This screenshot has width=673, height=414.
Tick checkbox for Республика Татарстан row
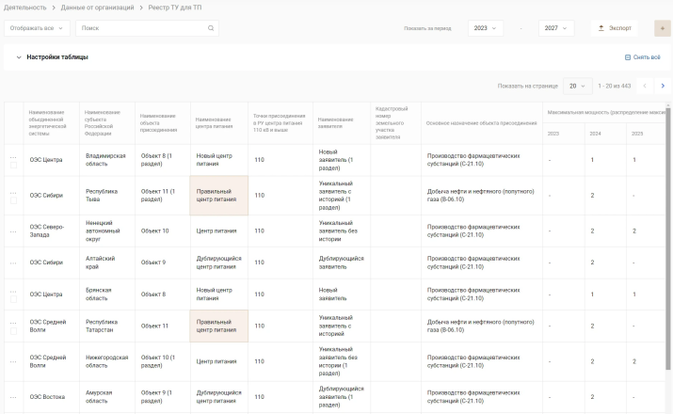13,331
